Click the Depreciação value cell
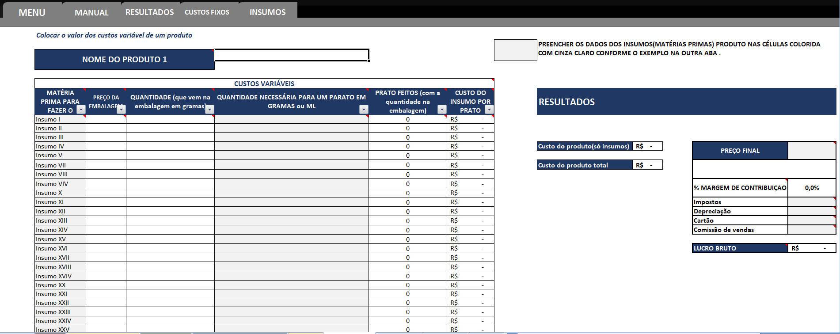The width and height of the screenshot is (840, 334). (x=811, y=211)
